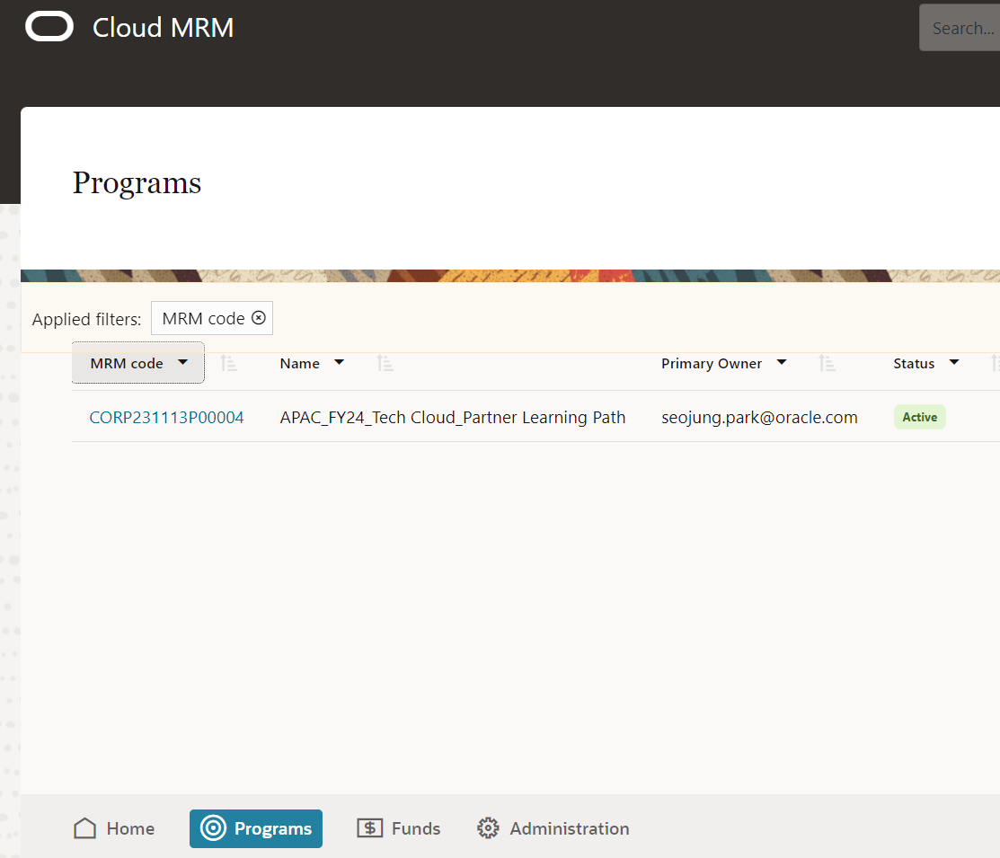The width and height of the screenshot is (1000, 858).
Task: Open the Primary Owner column dropdown
Action: (x=782, y=362)
